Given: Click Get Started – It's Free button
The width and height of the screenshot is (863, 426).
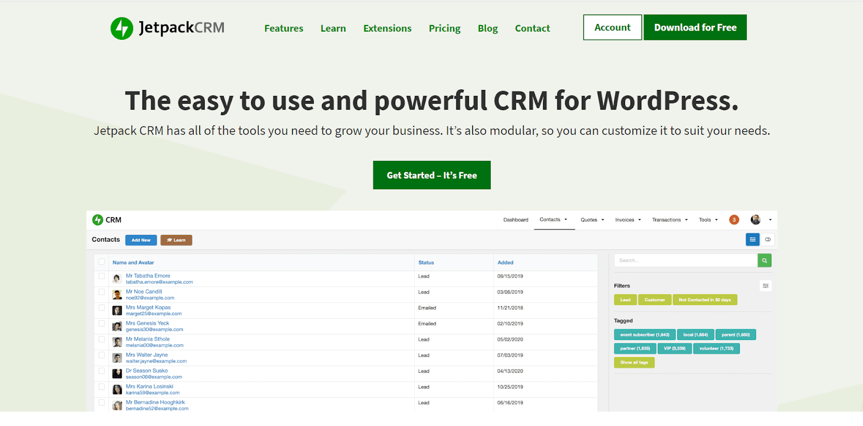Looking at the screenshot, I should click(x=432, y=175).
